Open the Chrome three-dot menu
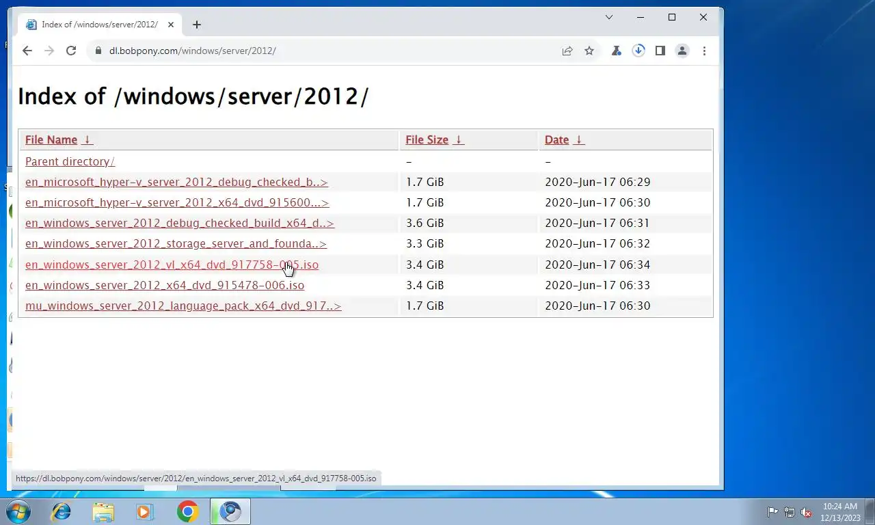 click(704, 51)
